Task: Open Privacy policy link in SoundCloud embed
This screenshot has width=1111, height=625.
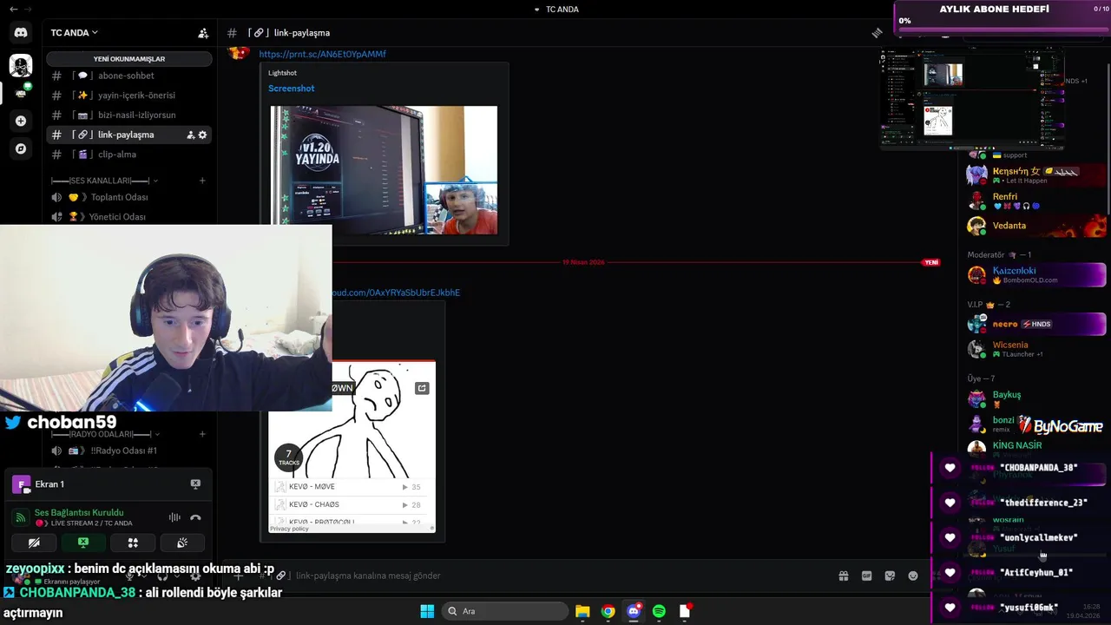Action: point(289,529)
